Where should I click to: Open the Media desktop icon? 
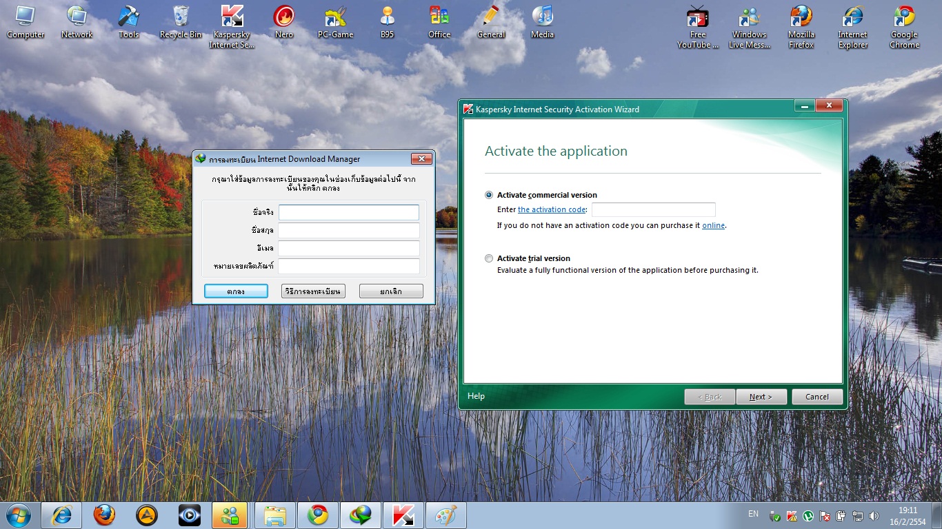543,22
